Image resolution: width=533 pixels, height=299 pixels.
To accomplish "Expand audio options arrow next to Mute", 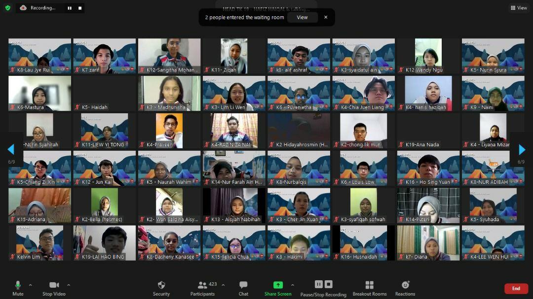I will click(30, 285).
